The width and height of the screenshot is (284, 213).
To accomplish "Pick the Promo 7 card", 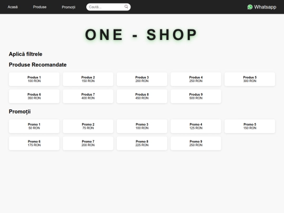I will point(88,143).
